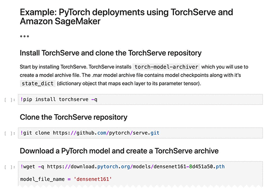Click the title 'Example: PyTorch deployments using TorchServe'

coord(126,16)
